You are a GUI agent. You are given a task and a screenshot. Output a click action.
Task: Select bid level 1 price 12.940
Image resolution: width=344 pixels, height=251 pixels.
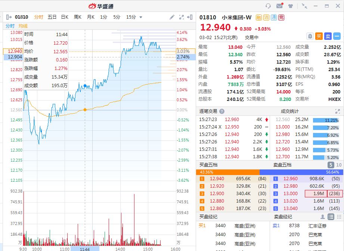coord(217,178)
